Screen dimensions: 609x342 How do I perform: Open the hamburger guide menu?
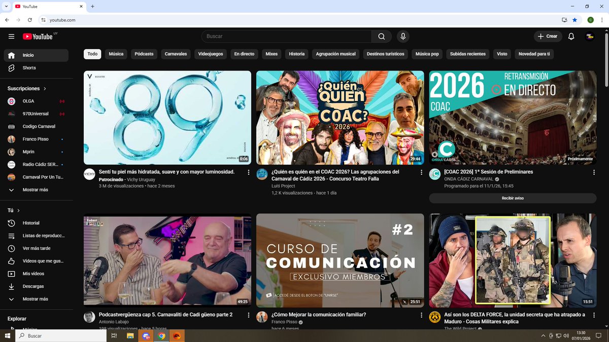[11, 36]
